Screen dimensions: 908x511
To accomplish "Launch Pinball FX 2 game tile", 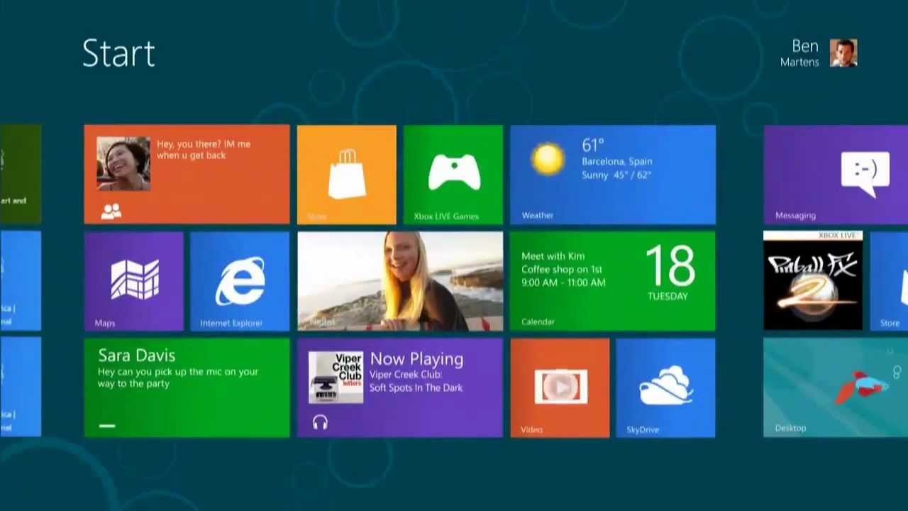I will point(813,281).
